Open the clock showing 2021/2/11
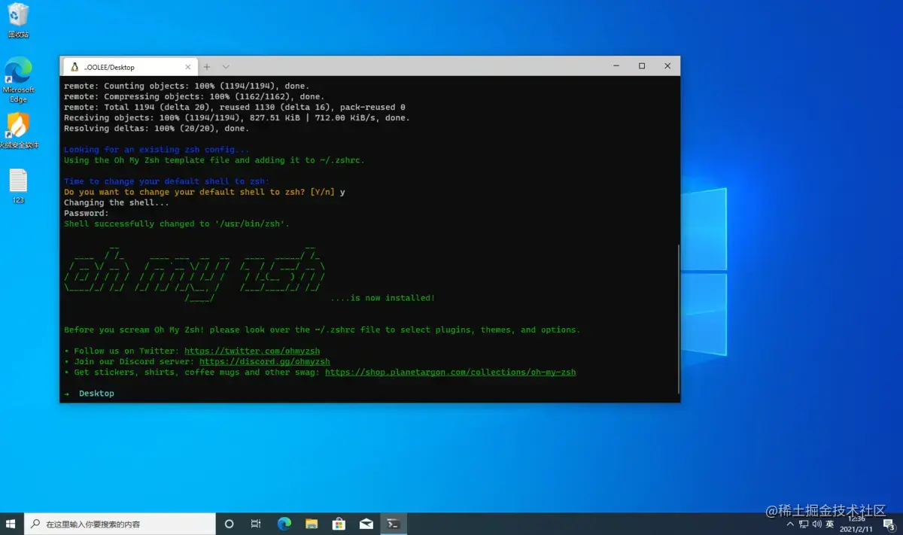The image size is (903, 535). [x=856, y=524]
